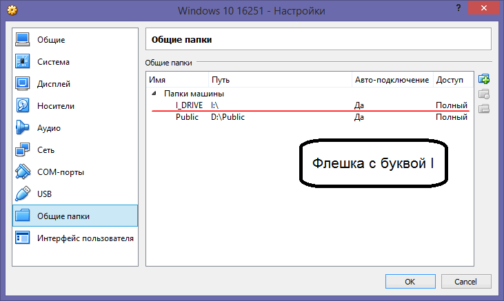Sort by the Путь column header
The width and height of the screenshot is (504, 301).
(281, 80)
